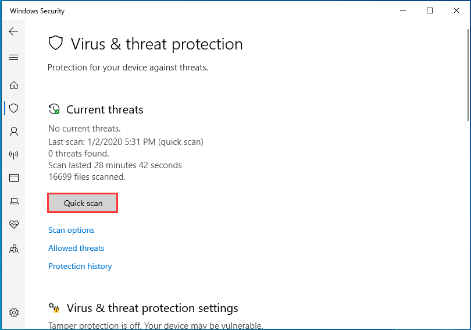This screenshot has width=471, height=330.
Task: Open the Home sidebar icon
Action: (14, 86)
